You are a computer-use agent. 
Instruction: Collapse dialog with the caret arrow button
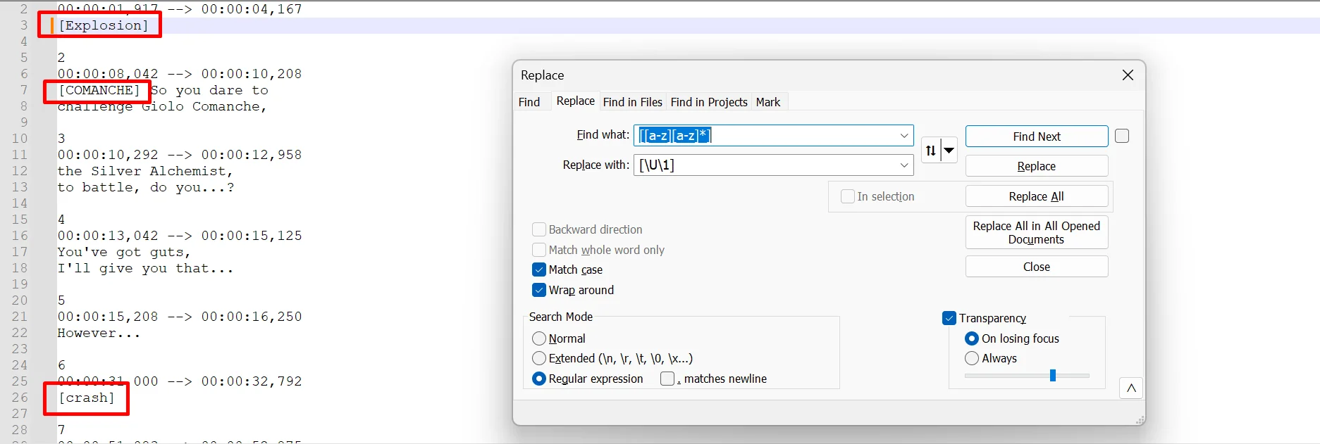tap(1130, 388)
